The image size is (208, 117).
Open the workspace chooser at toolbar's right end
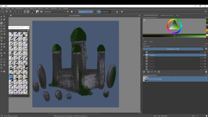tap(206, 12)
